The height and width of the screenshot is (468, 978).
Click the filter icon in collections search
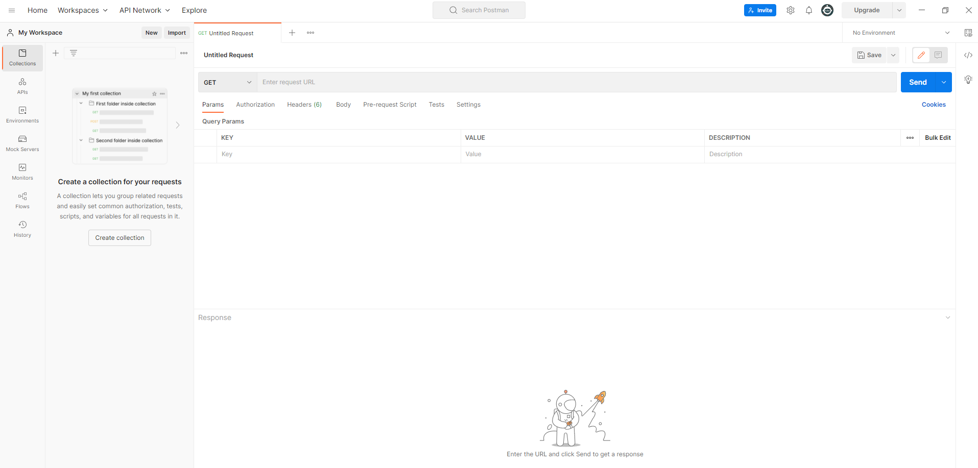point(74,53)
